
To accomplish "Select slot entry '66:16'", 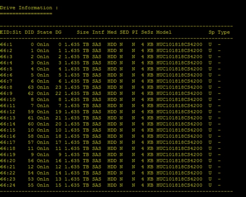I will click(x=7, y=136).
